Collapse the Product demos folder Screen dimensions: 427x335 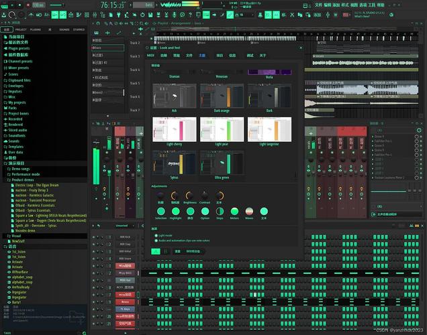(x=20, y=180)
